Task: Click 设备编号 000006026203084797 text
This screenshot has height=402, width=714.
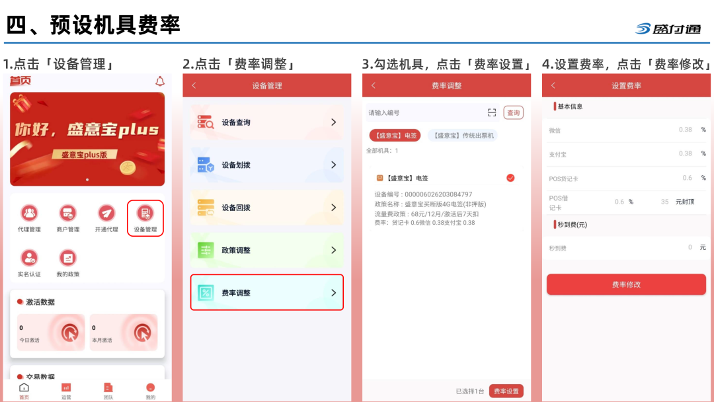Action: [423, 194]
